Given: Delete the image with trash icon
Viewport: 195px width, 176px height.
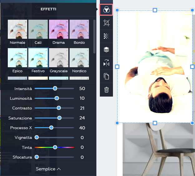Looking at the screenshot, I should click(106, 90).
